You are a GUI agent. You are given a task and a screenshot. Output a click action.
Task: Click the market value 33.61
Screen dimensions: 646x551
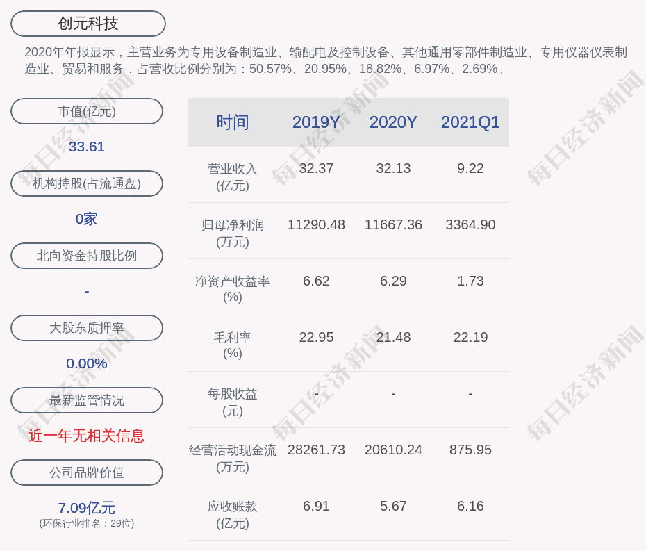(x=87, y=147)
